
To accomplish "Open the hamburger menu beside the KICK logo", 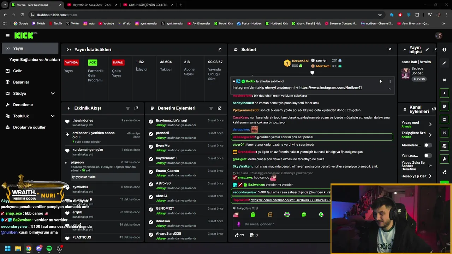I will point(7,36).
